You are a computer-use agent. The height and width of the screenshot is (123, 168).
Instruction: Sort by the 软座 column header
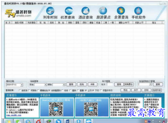pos(98,23)
